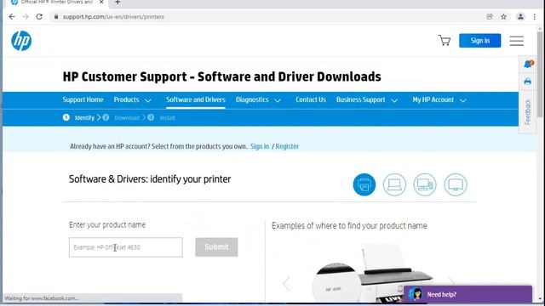The image size is (545, 306).
Task: Open the Contact Us page
Action: tap(311, 100)
